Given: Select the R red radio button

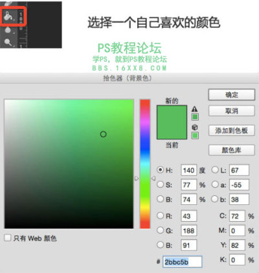Looking at the screenshot, I should click(160, 215).
